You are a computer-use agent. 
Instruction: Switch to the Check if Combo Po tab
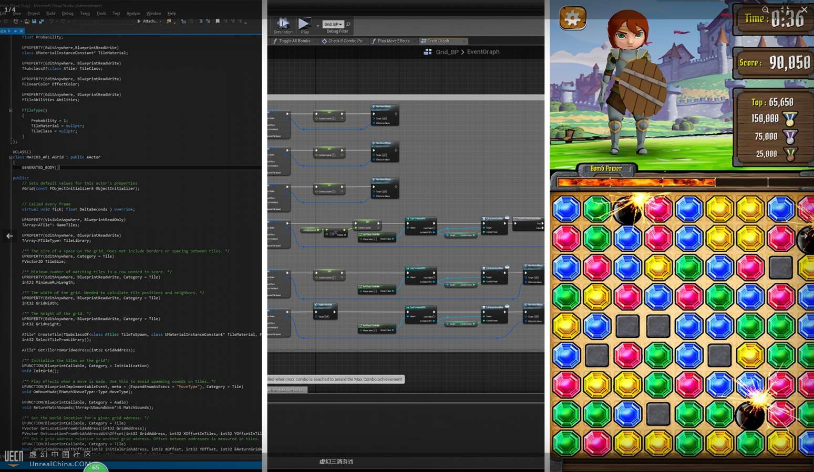coord(342,41)
